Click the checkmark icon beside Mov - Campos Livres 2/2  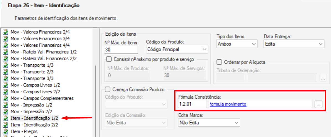tap(6, 92)
